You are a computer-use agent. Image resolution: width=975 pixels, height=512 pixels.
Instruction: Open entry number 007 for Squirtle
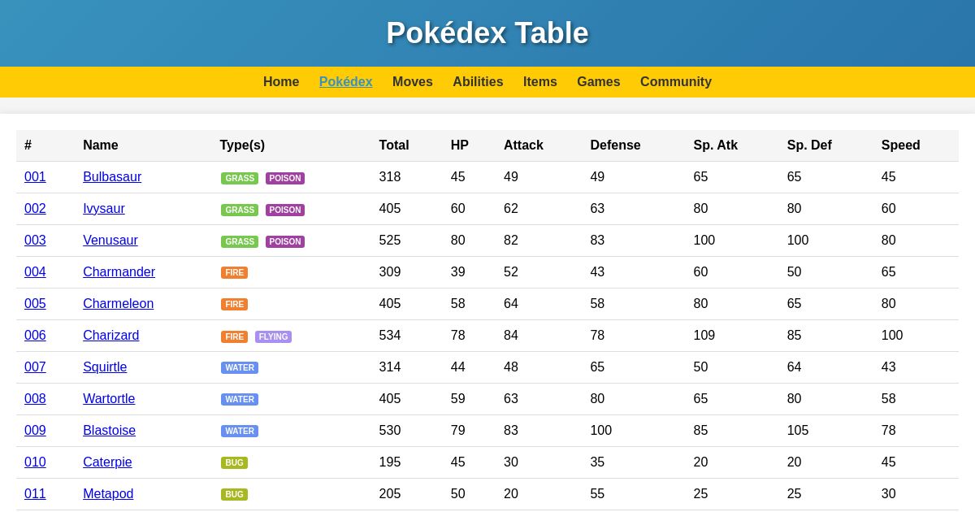coord(35,367)
